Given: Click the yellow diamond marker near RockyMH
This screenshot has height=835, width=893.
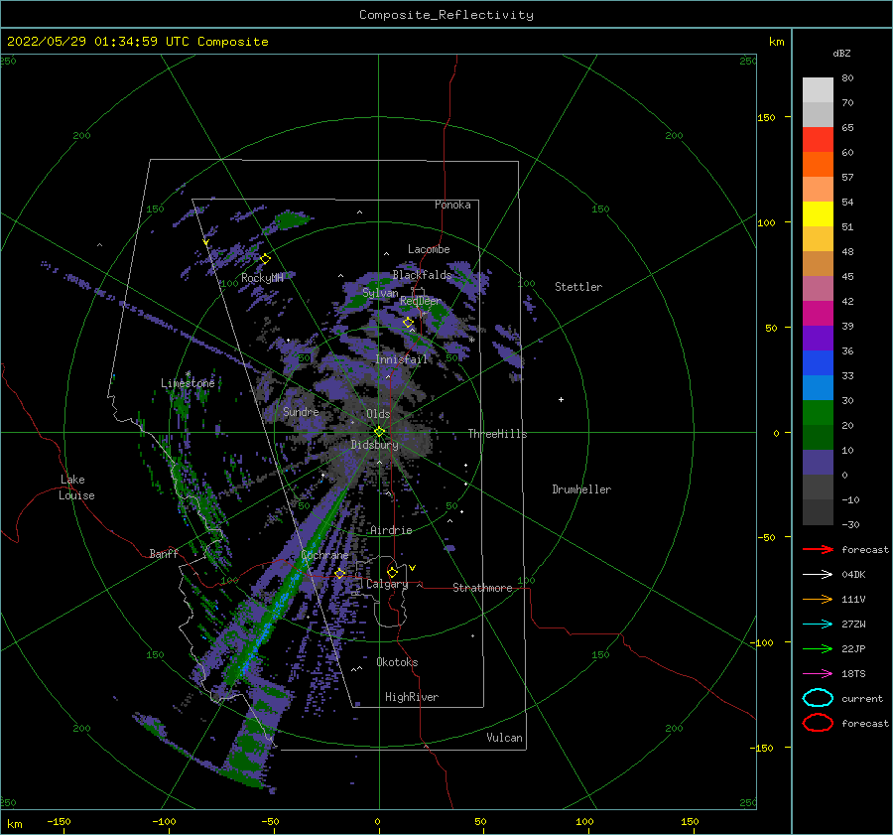Looking at the screenshot, I should pos(265,259).
